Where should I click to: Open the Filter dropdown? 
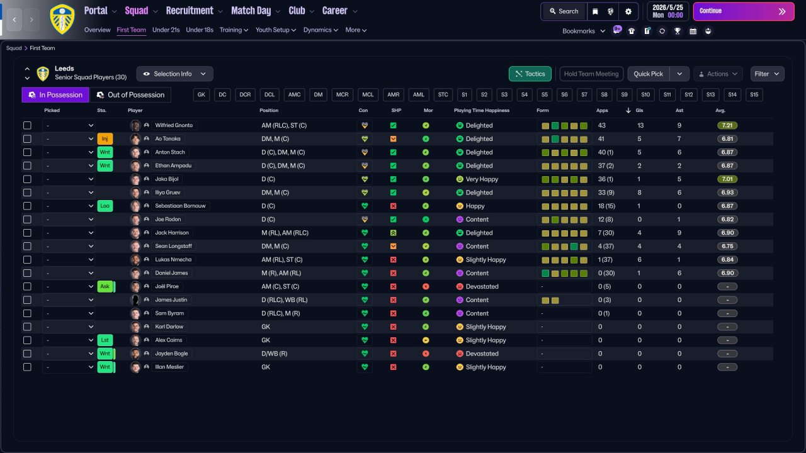click(767, 74)
